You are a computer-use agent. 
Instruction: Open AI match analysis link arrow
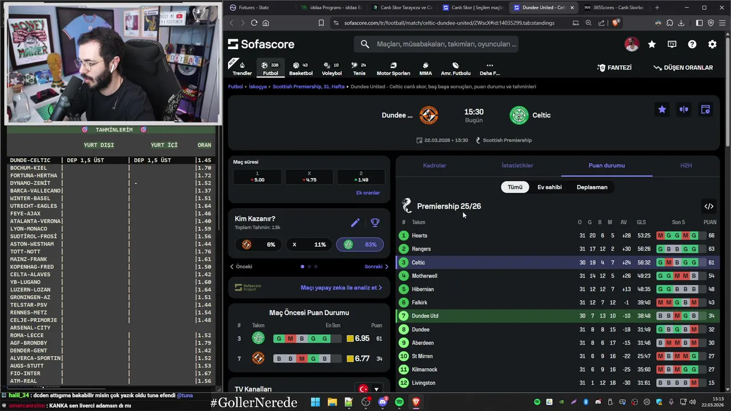pos(341,288)
